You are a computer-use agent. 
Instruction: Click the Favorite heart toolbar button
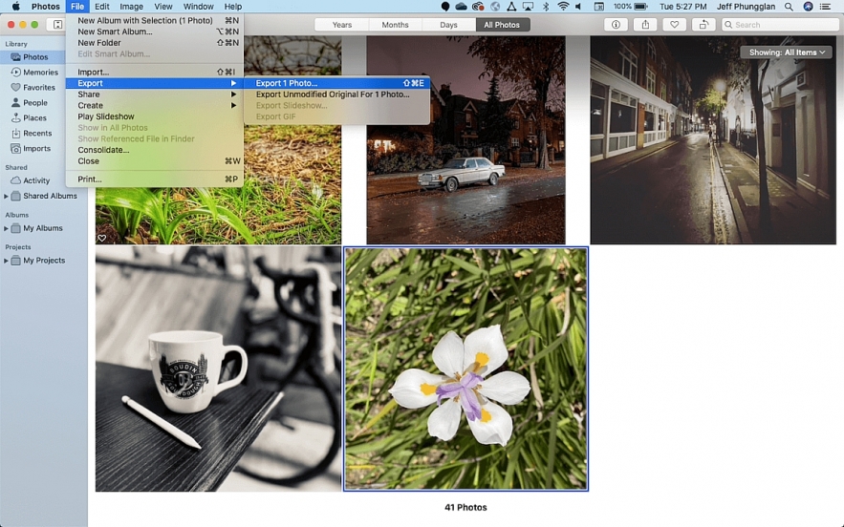coord(674,25)
